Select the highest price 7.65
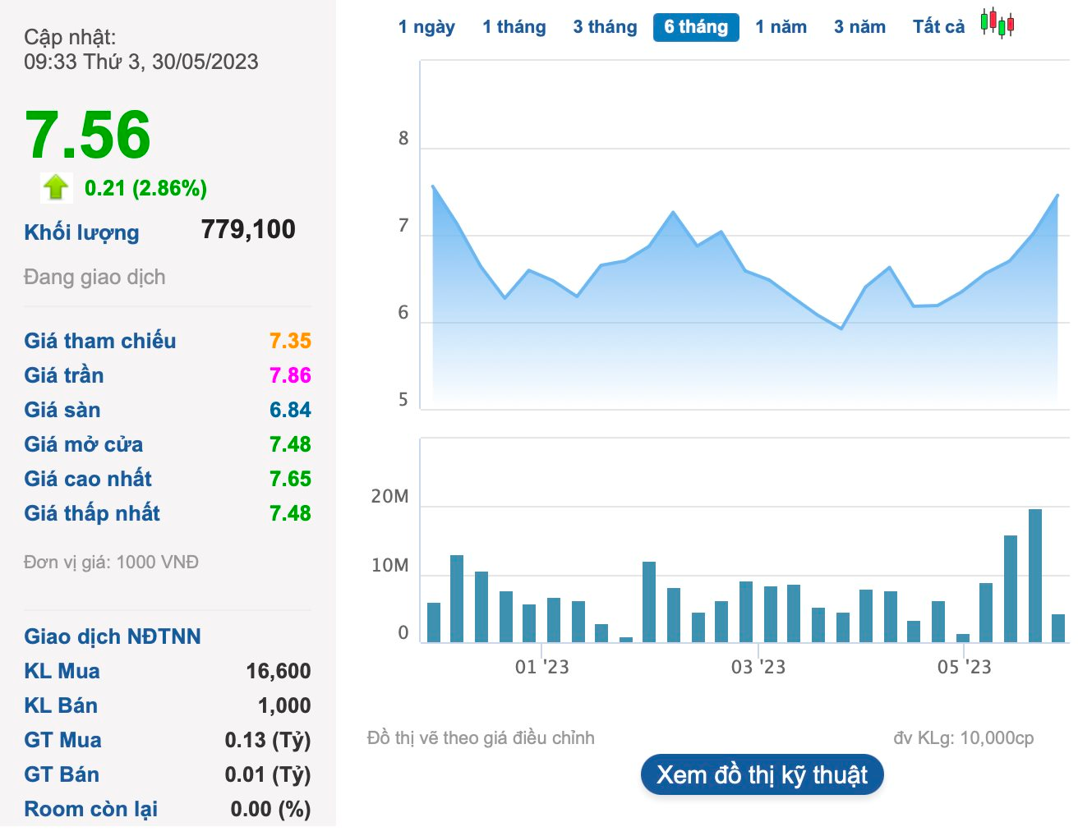Screen dimensions: 1078x836 coord(291,479)
